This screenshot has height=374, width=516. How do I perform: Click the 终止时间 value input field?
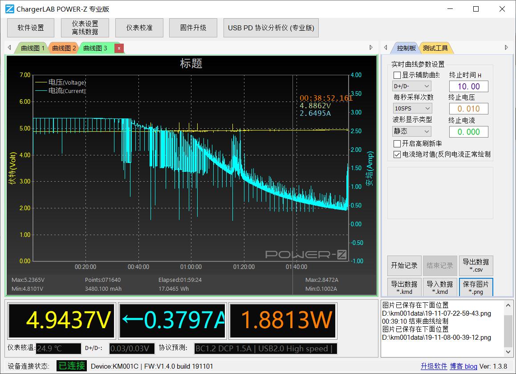[x=468, y=86]
